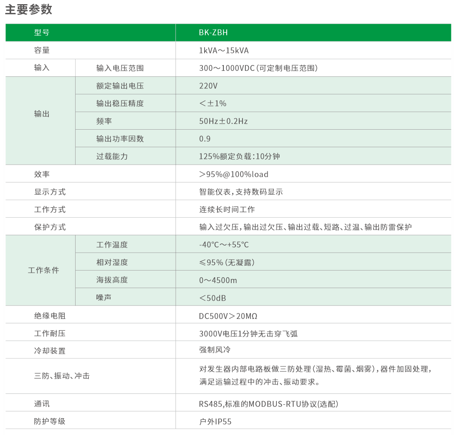
Task: Click the BK-ZBH model header cell
Action: click(213, 33)
